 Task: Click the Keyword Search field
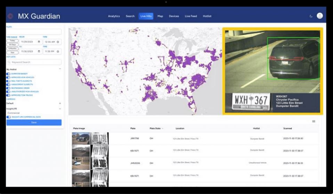(34, 62)
